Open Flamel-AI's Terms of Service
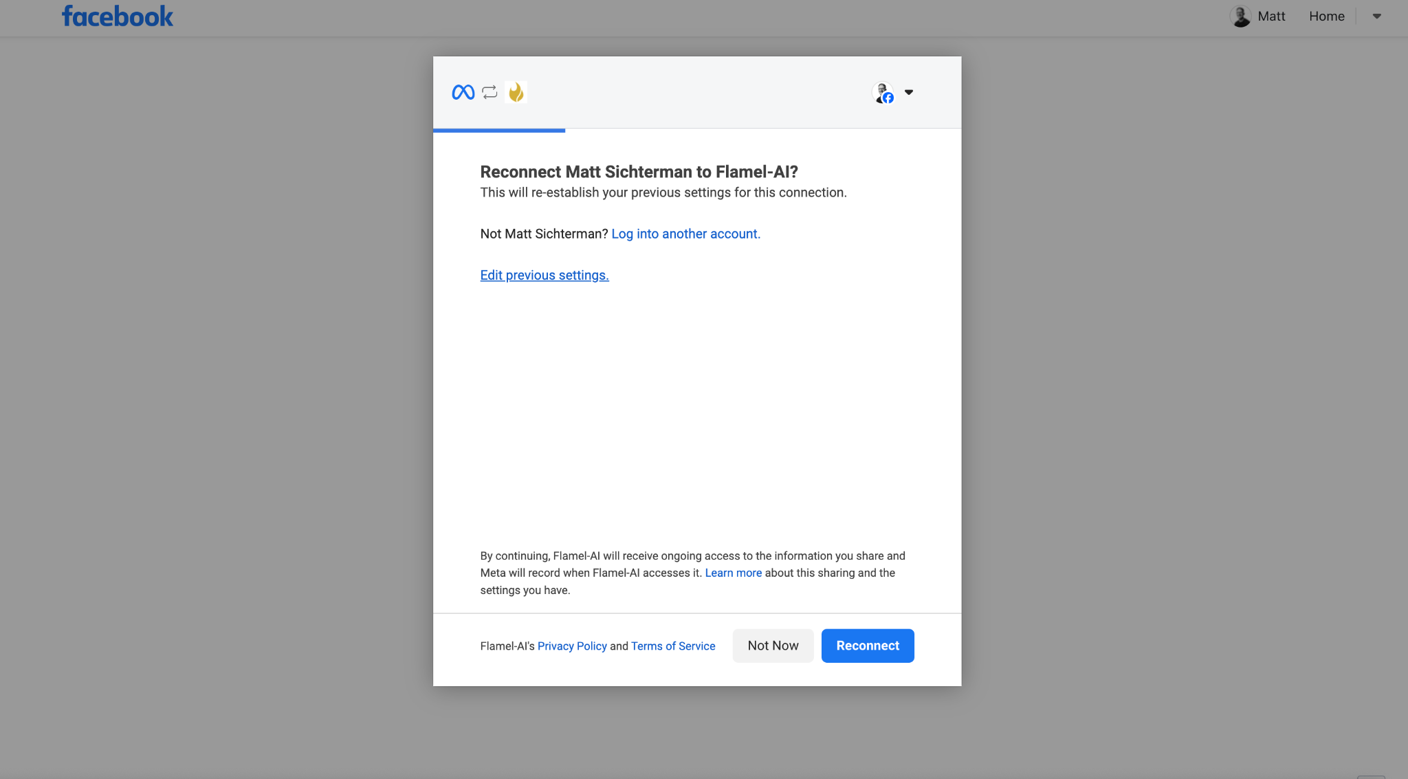 (673, 646)
